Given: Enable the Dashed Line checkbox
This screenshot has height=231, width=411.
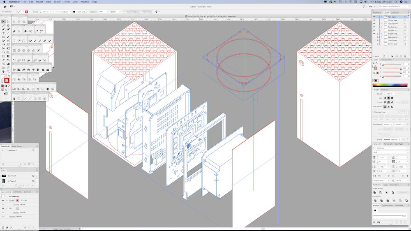Looking at the screenshot, I should 374,112.
